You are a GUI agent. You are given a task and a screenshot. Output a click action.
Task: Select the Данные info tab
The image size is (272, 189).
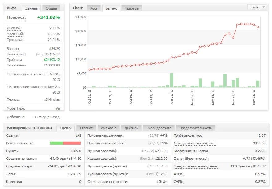click(31, 8)
